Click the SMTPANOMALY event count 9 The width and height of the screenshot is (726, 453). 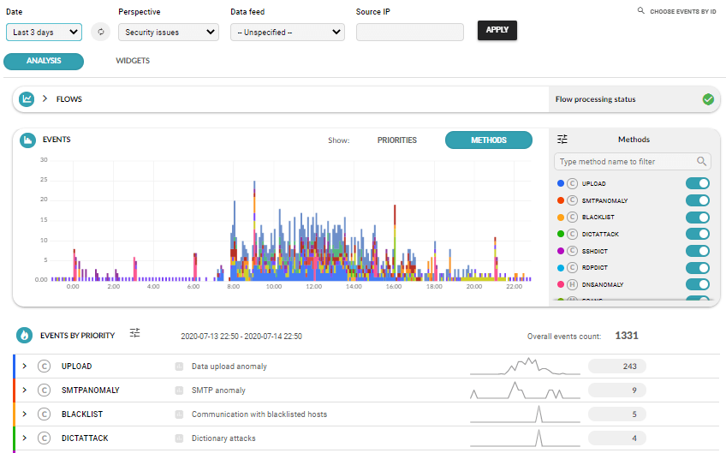(x=616, y=390)
